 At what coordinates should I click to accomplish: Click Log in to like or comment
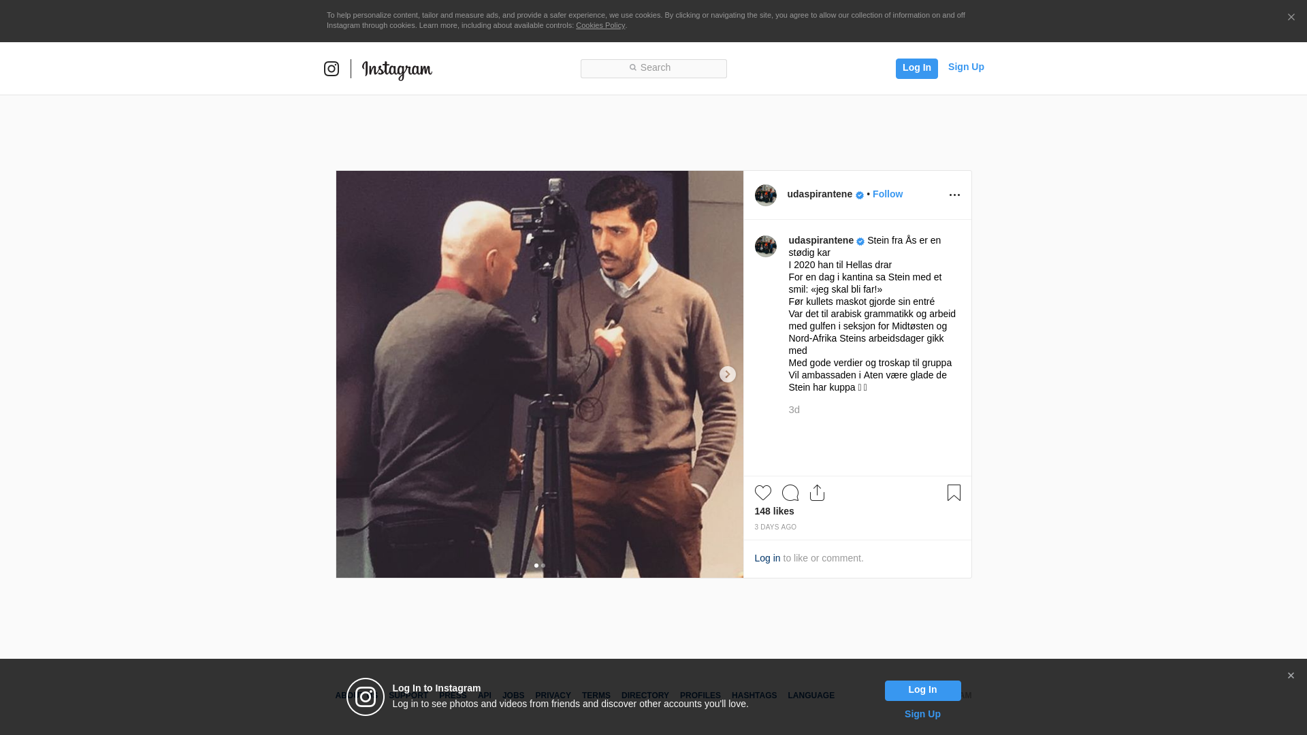767,558
